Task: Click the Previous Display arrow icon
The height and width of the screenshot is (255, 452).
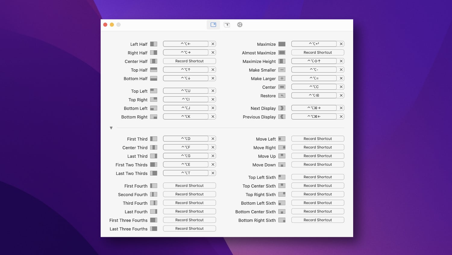Action: pyautogui.click(x=282, y=117)
